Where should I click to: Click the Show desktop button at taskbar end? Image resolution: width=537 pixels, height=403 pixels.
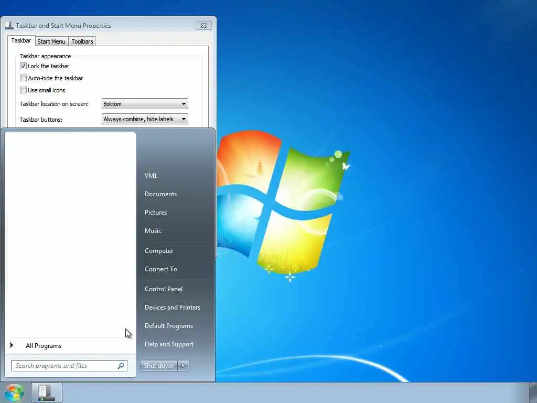pyautogui.click(x=533, y=393)
